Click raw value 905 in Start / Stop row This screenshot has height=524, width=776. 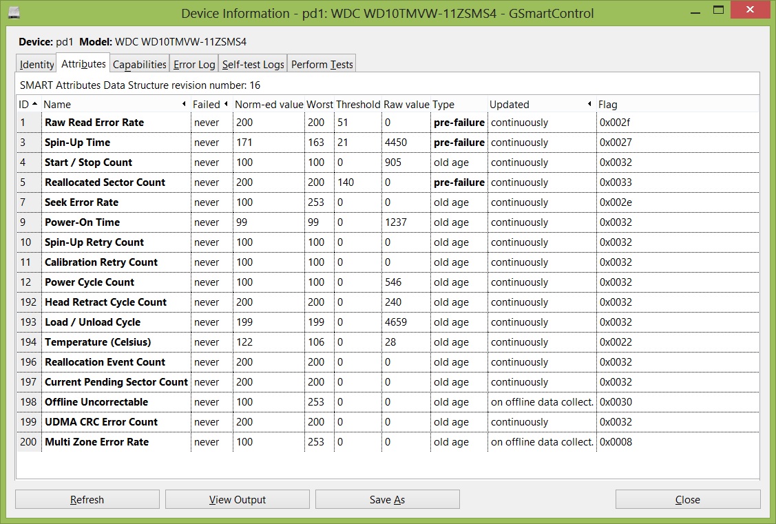click(x=393, y=163)
